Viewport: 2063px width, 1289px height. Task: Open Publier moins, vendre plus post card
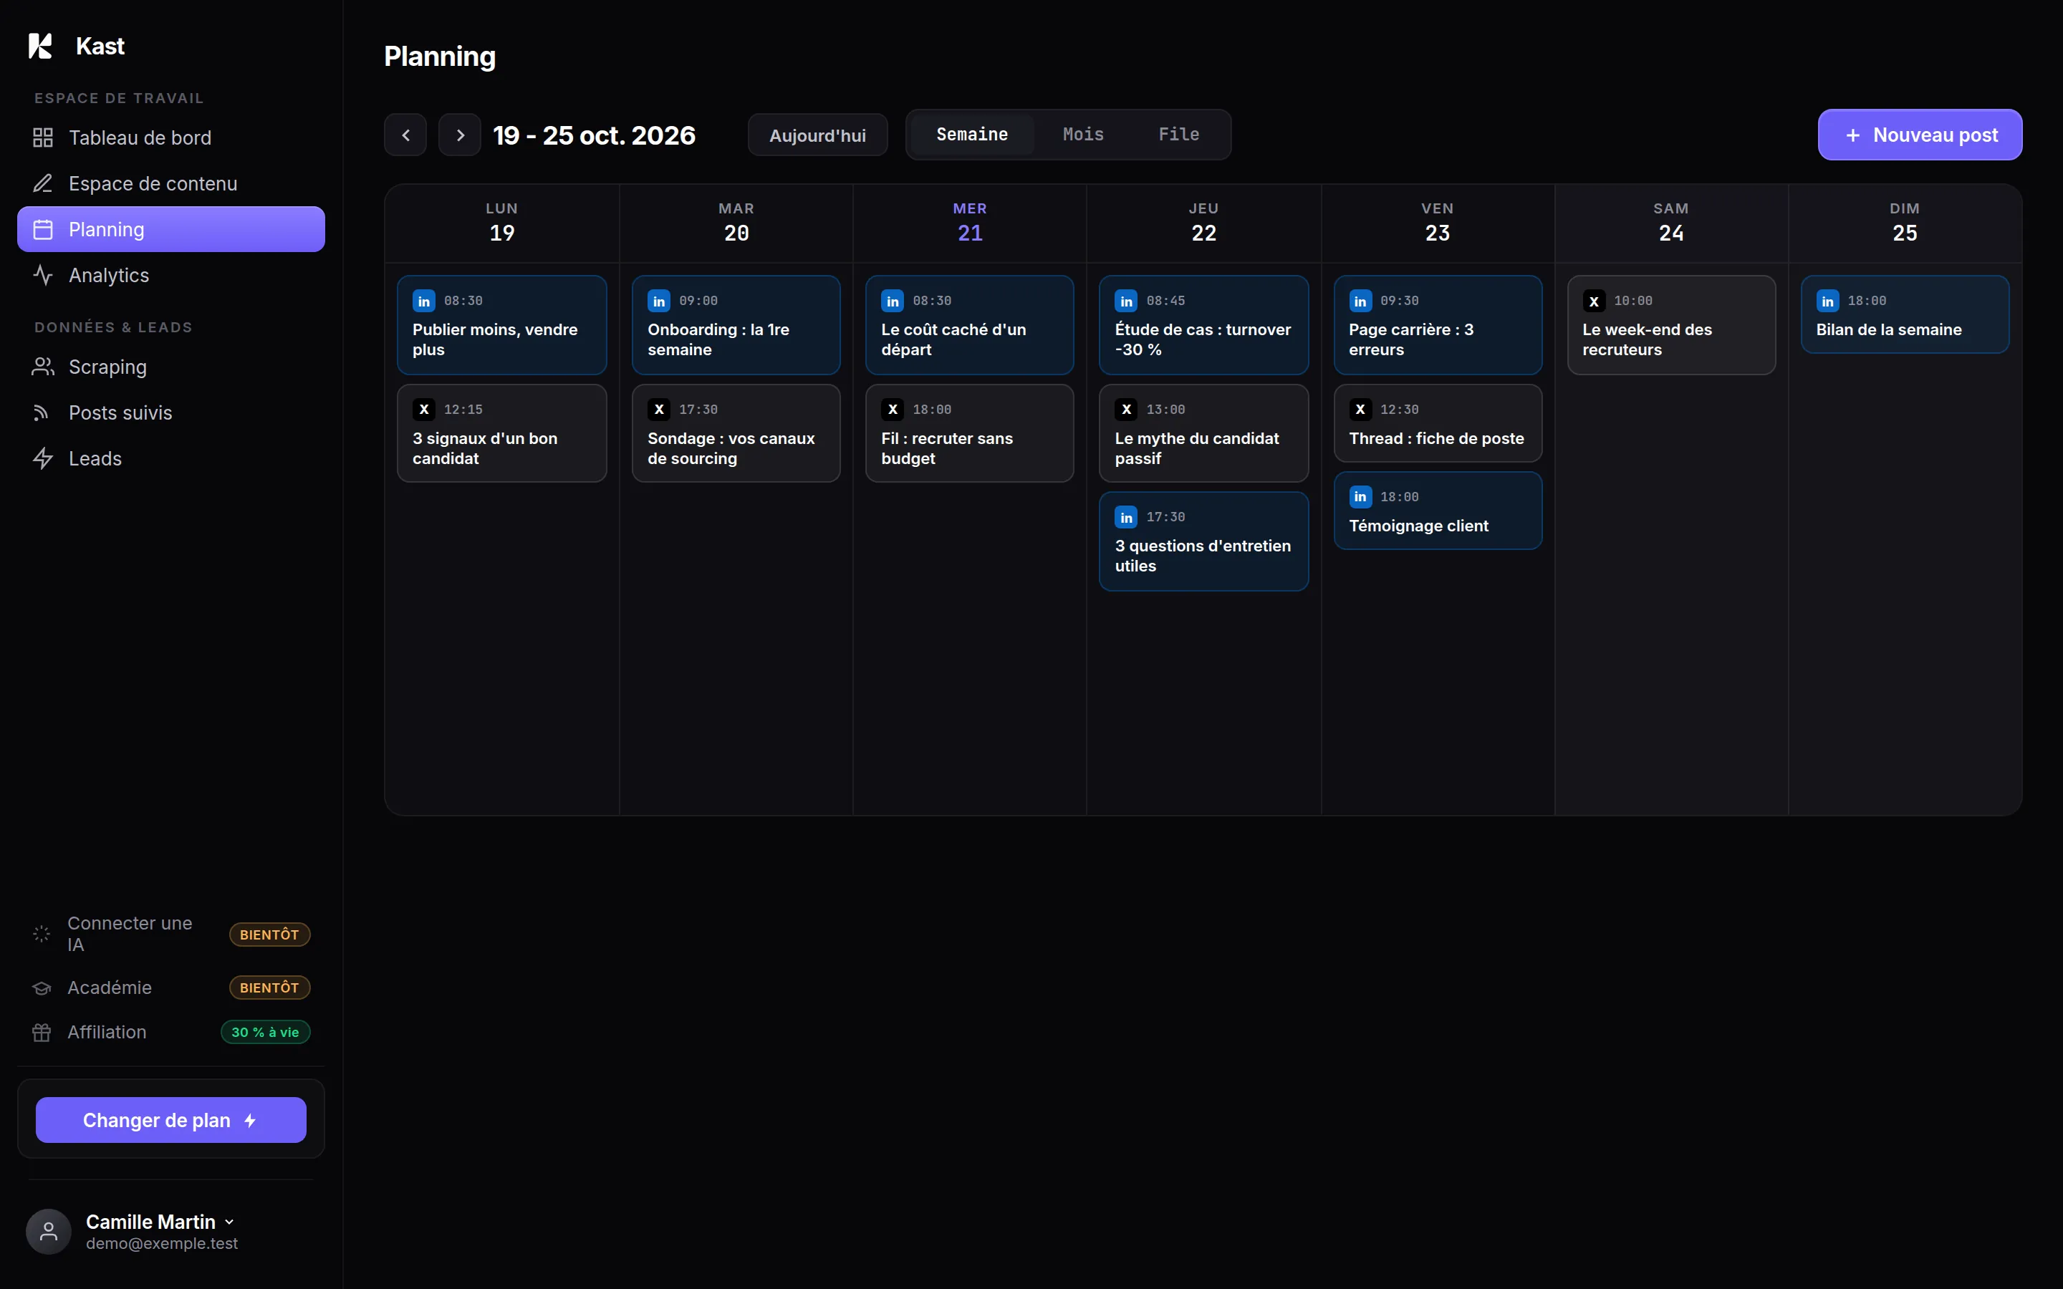(501, 325)
